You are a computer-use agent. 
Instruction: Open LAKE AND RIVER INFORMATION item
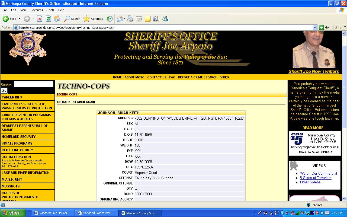(28, 173)
